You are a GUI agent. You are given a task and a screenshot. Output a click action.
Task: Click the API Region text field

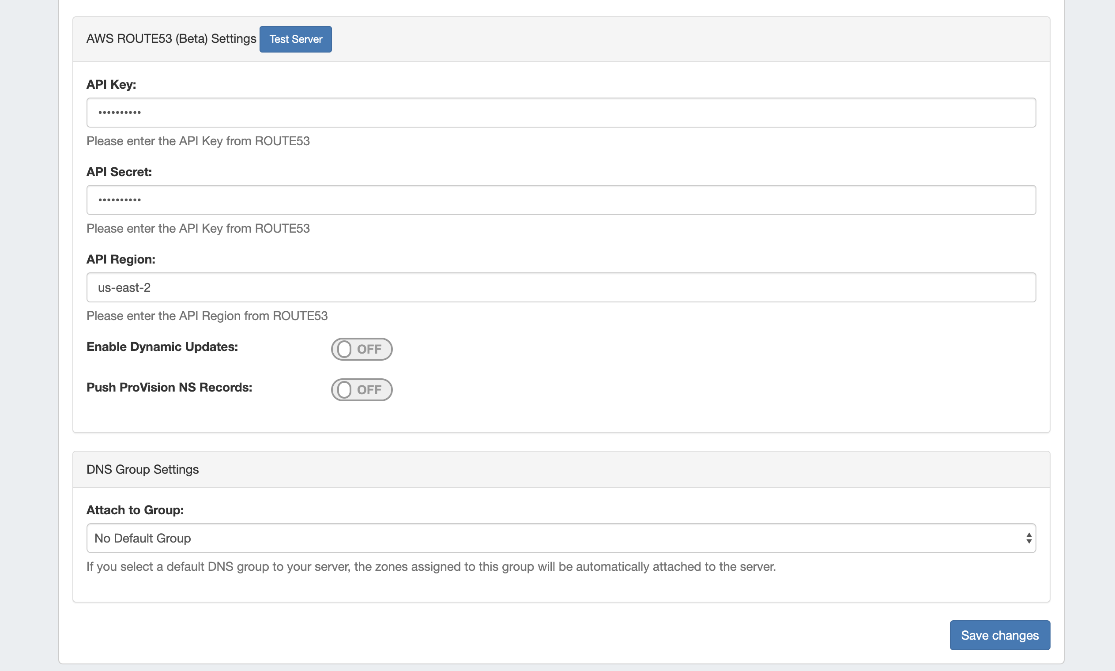(561, 287)
